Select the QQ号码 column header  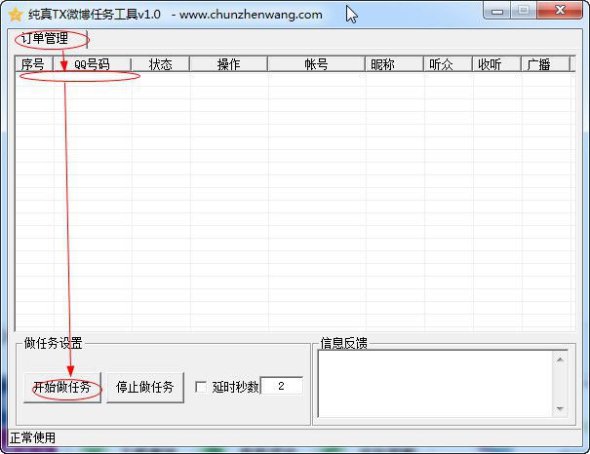coord(93,64)
